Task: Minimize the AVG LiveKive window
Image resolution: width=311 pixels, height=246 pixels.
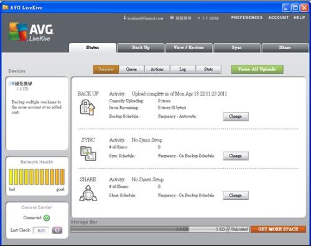Action: [286, 8]
